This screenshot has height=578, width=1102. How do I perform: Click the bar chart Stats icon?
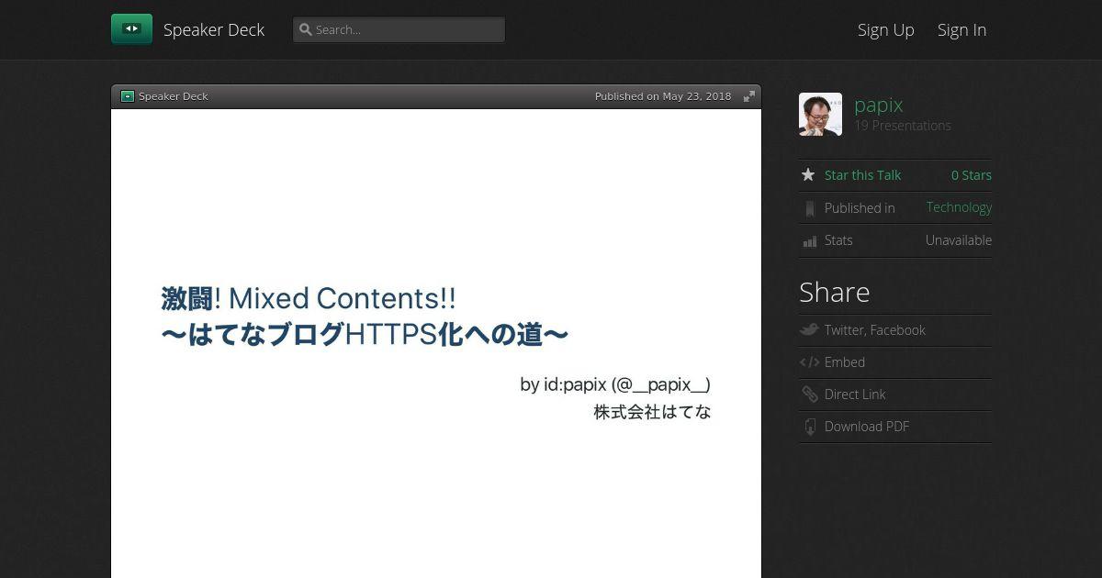pyautogui.click(x=809, y=241)
